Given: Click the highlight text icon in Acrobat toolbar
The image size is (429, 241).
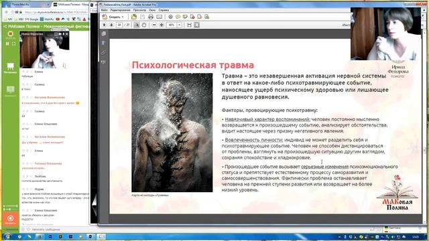Looking at the screenshot, I should click(x=185, y=17).
